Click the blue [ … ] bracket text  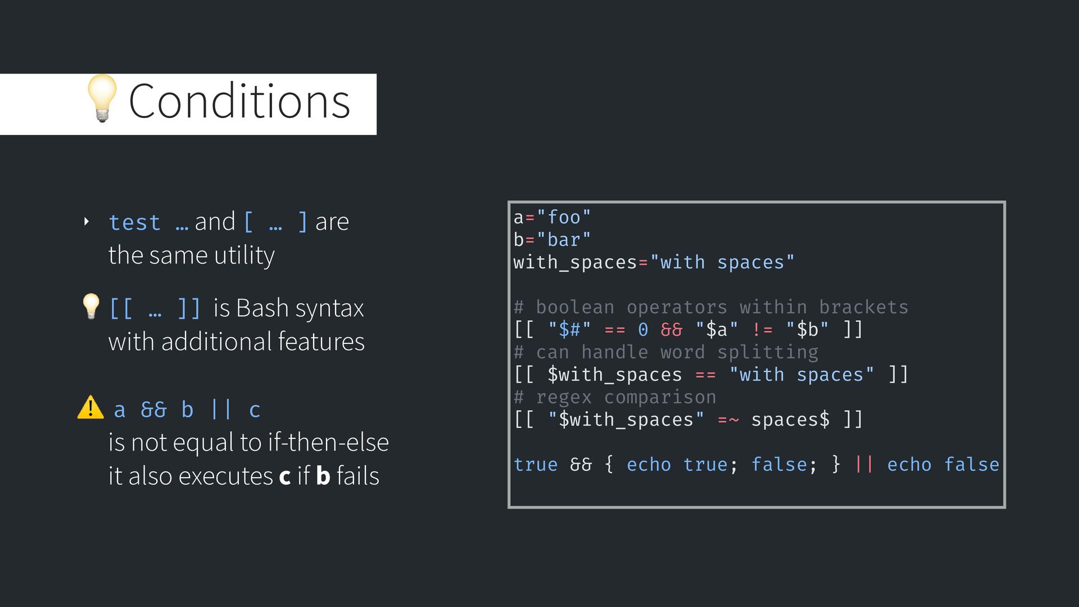(275, 222)
